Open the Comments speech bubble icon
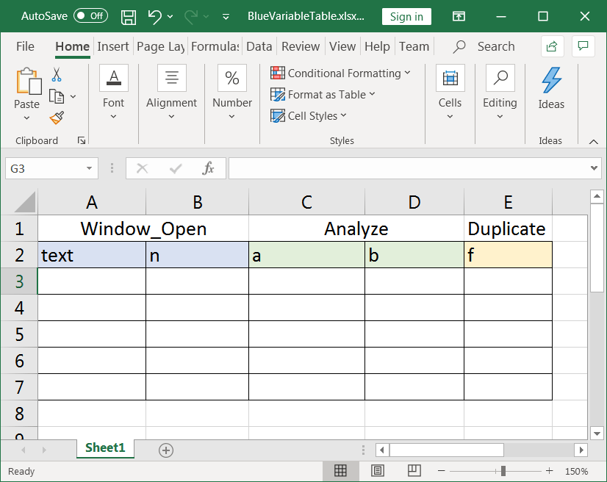This screenshot has height=482, width=607. (583, 46)
